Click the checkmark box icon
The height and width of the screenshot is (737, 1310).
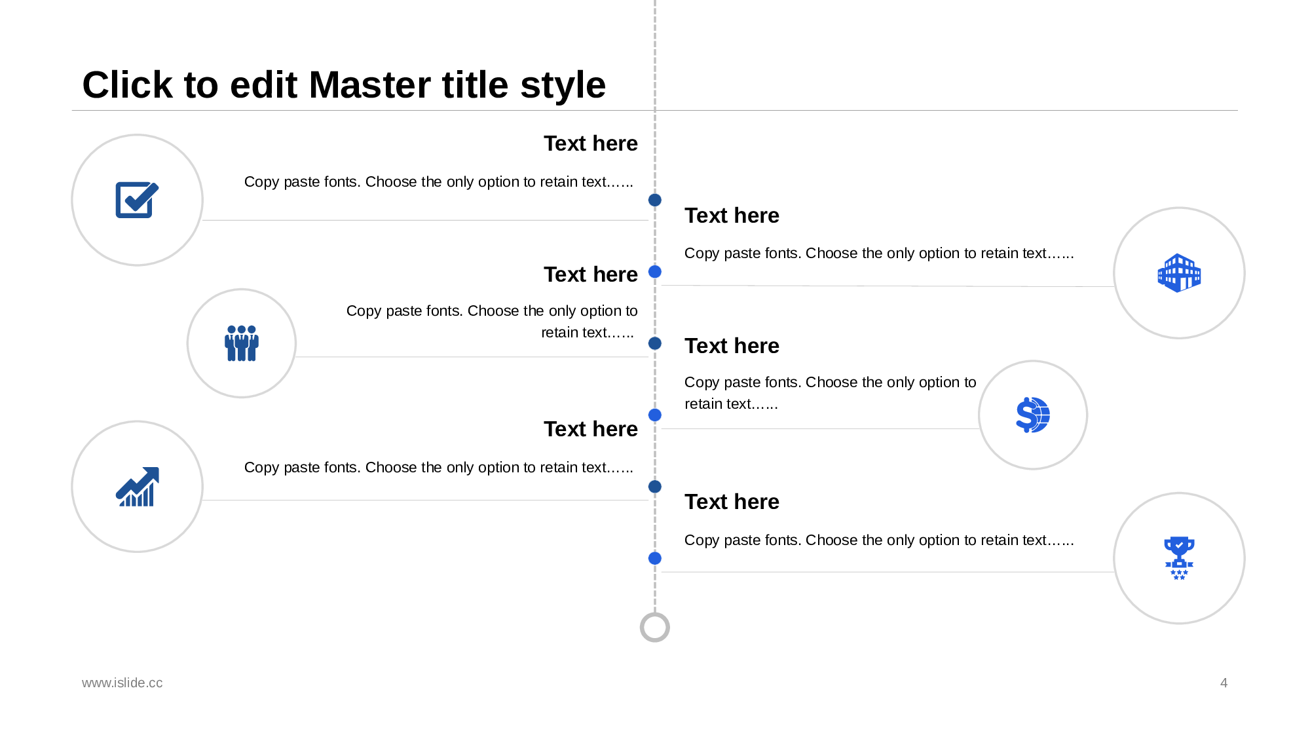pos(137,200)
